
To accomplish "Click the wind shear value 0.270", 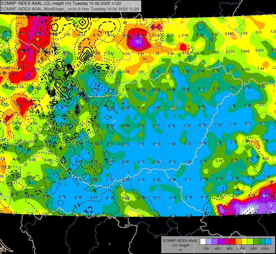I will (141, 90).
